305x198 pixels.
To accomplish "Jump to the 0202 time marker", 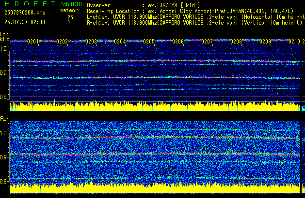I will pos(62,42).
